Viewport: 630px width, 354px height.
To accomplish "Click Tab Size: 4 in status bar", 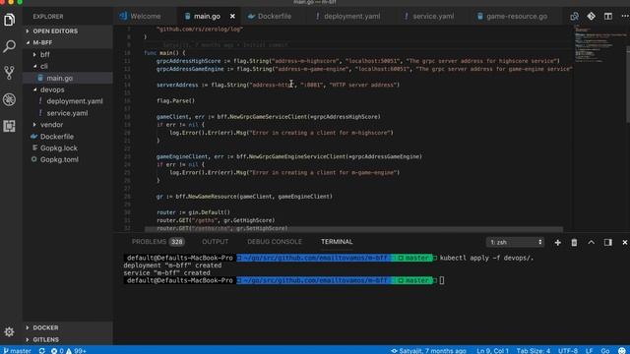I will click(534, 351).
